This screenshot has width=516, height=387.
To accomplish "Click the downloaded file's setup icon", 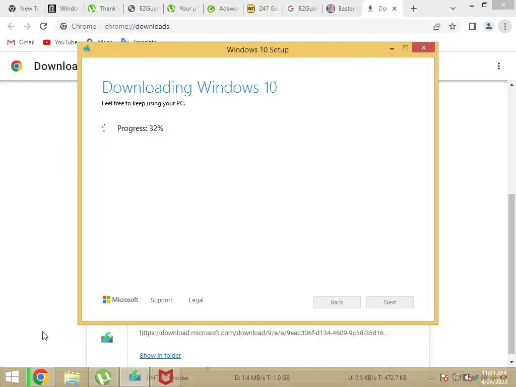I will point(107,338).
